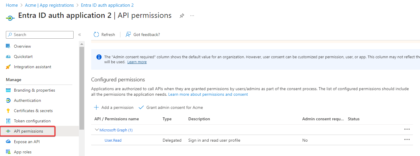This screenshot has height=156, width=420.
Task: Click Add a permission button
Action: point(113,107)
